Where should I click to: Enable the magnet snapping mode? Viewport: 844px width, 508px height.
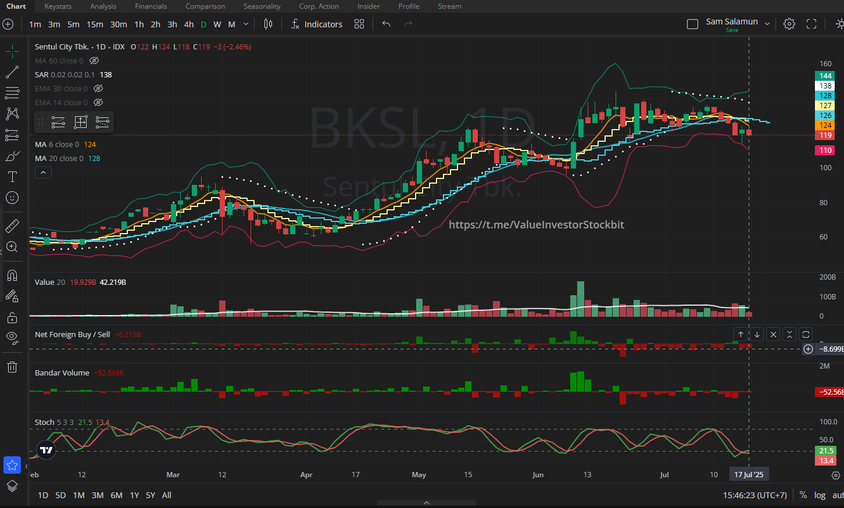(x=12, y=276)
